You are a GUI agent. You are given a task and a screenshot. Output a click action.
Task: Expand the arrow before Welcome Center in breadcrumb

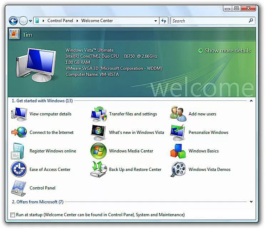pyautogui.click(x=77, y=21)
